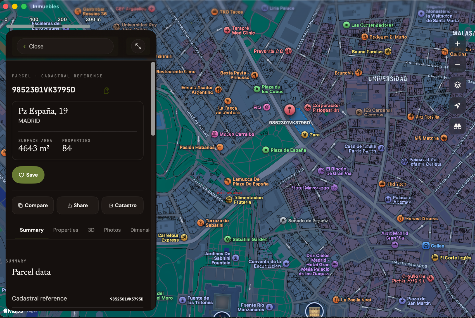Select the El Rincón de Gran Vía marker
The width and height of the screenshot is (475, 318).
[x=321, y=171]
